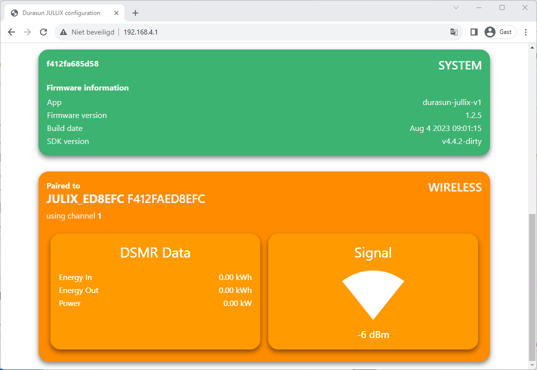Screen dimensions: 537x370
Task: Click the SDK value v4.4.2-dirty
Action: click(462, 141)
